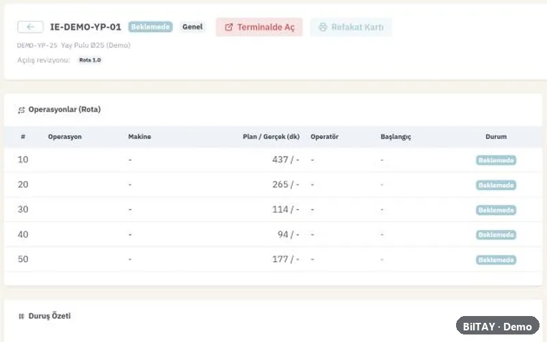Click the Plan / Gerçek (dk) column header
This screenshot has width=547, height=342.
[x=271, y=137]
